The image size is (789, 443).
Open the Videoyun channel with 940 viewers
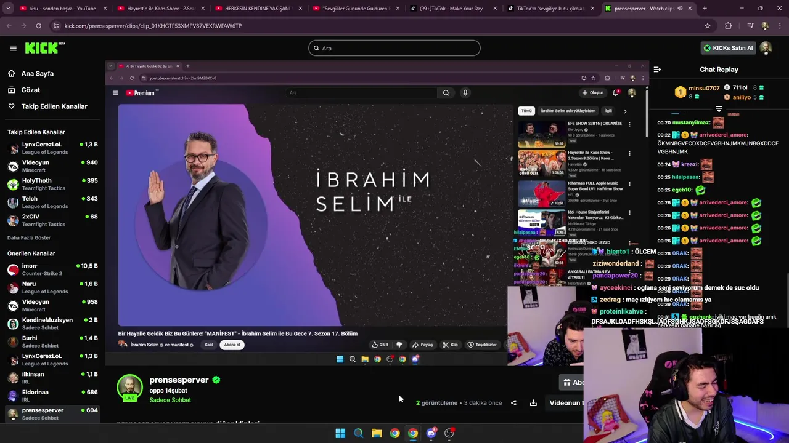pos(52,166)
